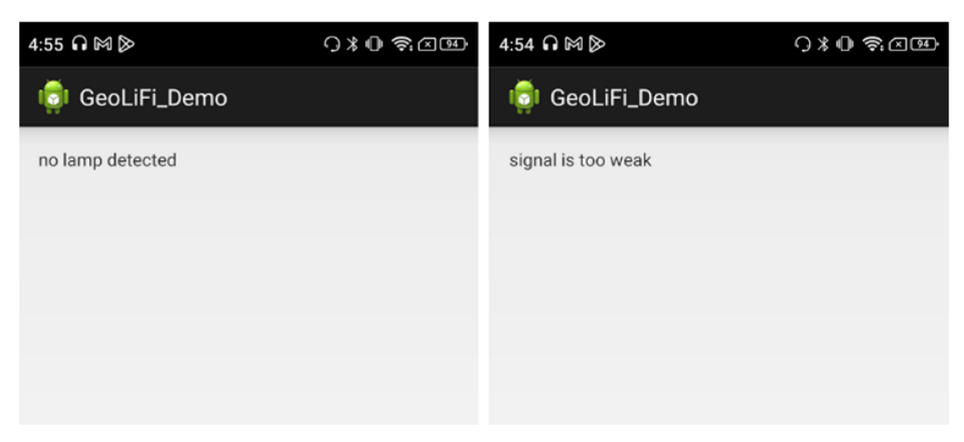
Task: Click the 4:54 clock time
Action: point(516,45)
